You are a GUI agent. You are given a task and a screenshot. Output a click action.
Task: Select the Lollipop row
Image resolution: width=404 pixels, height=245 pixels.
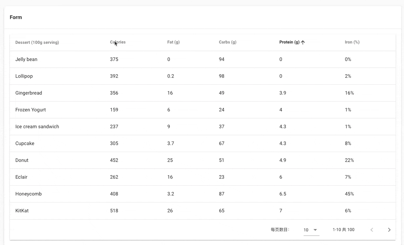pos(203,76)
